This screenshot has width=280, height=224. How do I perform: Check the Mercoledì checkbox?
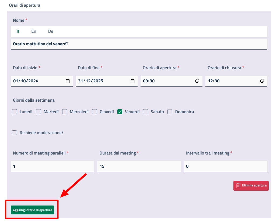click(x=65, y=112)
